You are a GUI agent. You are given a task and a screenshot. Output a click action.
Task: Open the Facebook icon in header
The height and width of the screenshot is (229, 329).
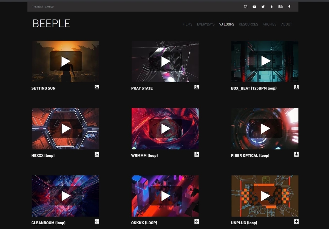(289, 7)
